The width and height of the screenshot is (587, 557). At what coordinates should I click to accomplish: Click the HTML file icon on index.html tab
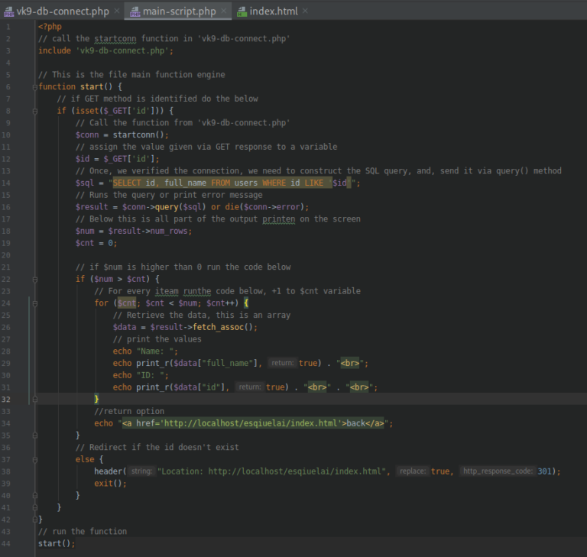[x=242, y=11]
